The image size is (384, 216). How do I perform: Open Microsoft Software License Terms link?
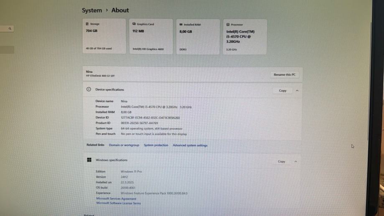119,203
